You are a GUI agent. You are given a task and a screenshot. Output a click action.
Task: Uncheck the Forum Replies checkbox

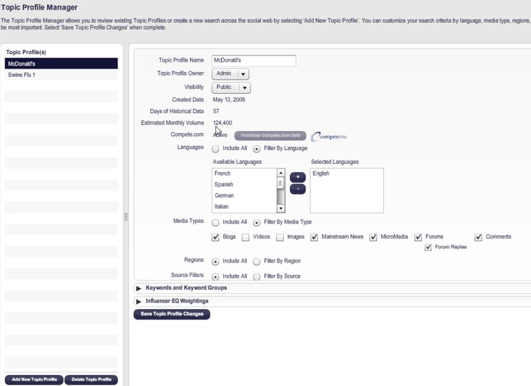click(x=429, y=248)
